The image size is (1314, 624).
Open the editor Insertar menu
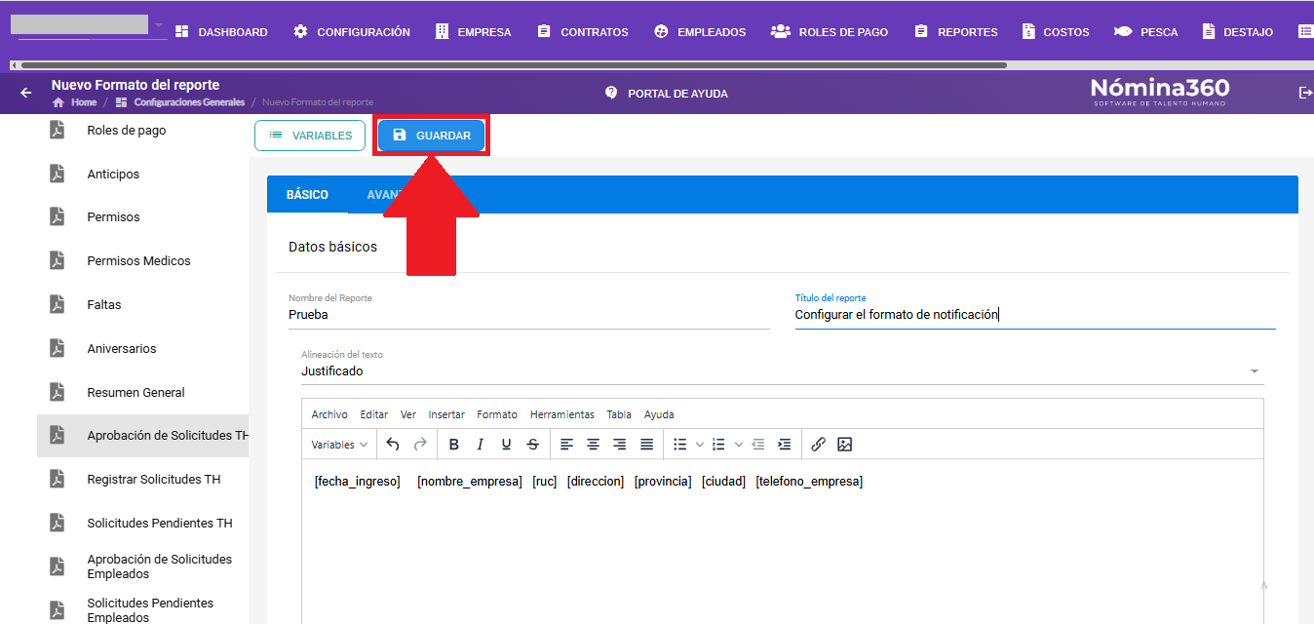(x=446, y=414)
